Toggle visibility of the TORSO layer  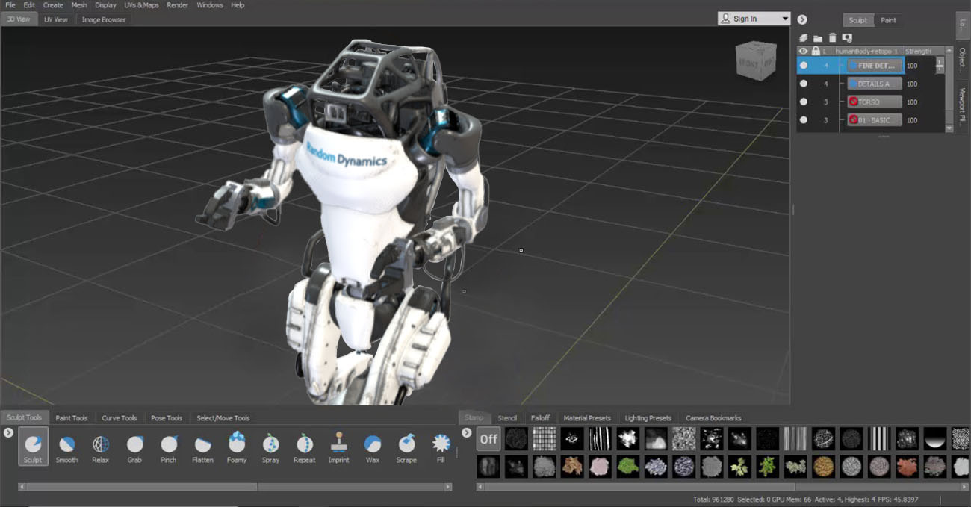pos(804,102)
